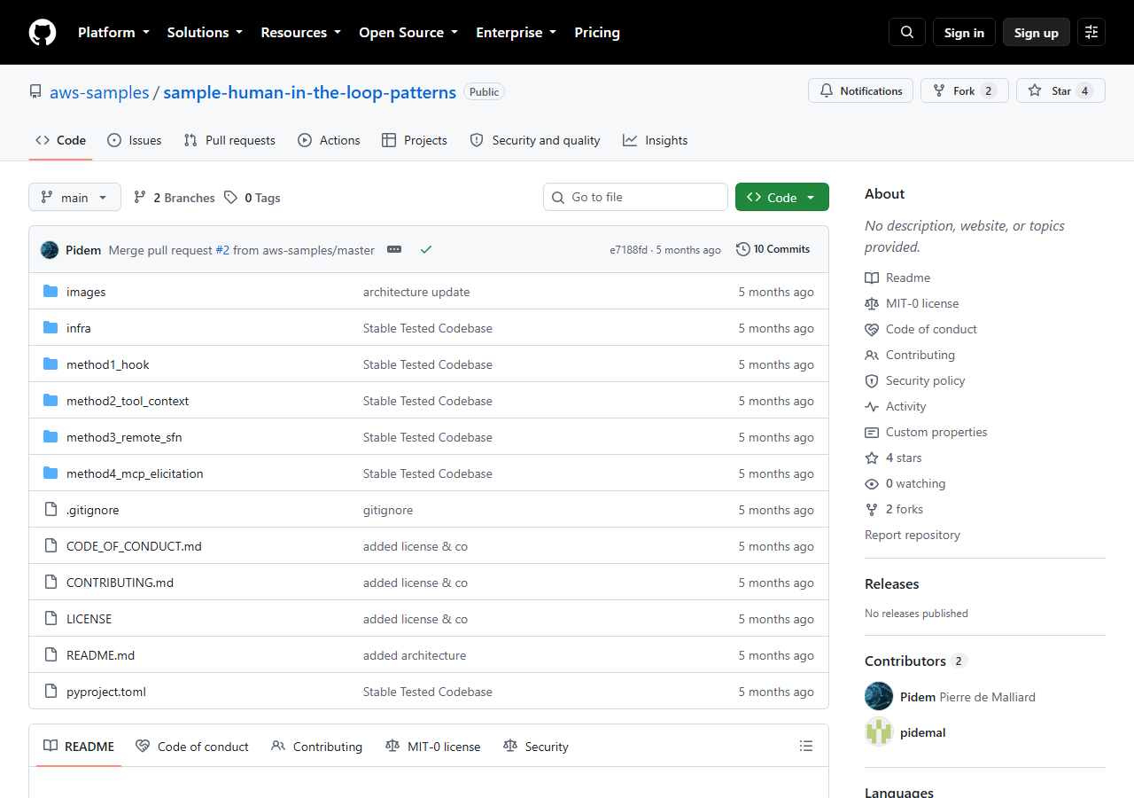This screenshot has width=1134, height=798.
Task: Click the Sign in button
Action: pyautogui.click(x=964, y=33)
